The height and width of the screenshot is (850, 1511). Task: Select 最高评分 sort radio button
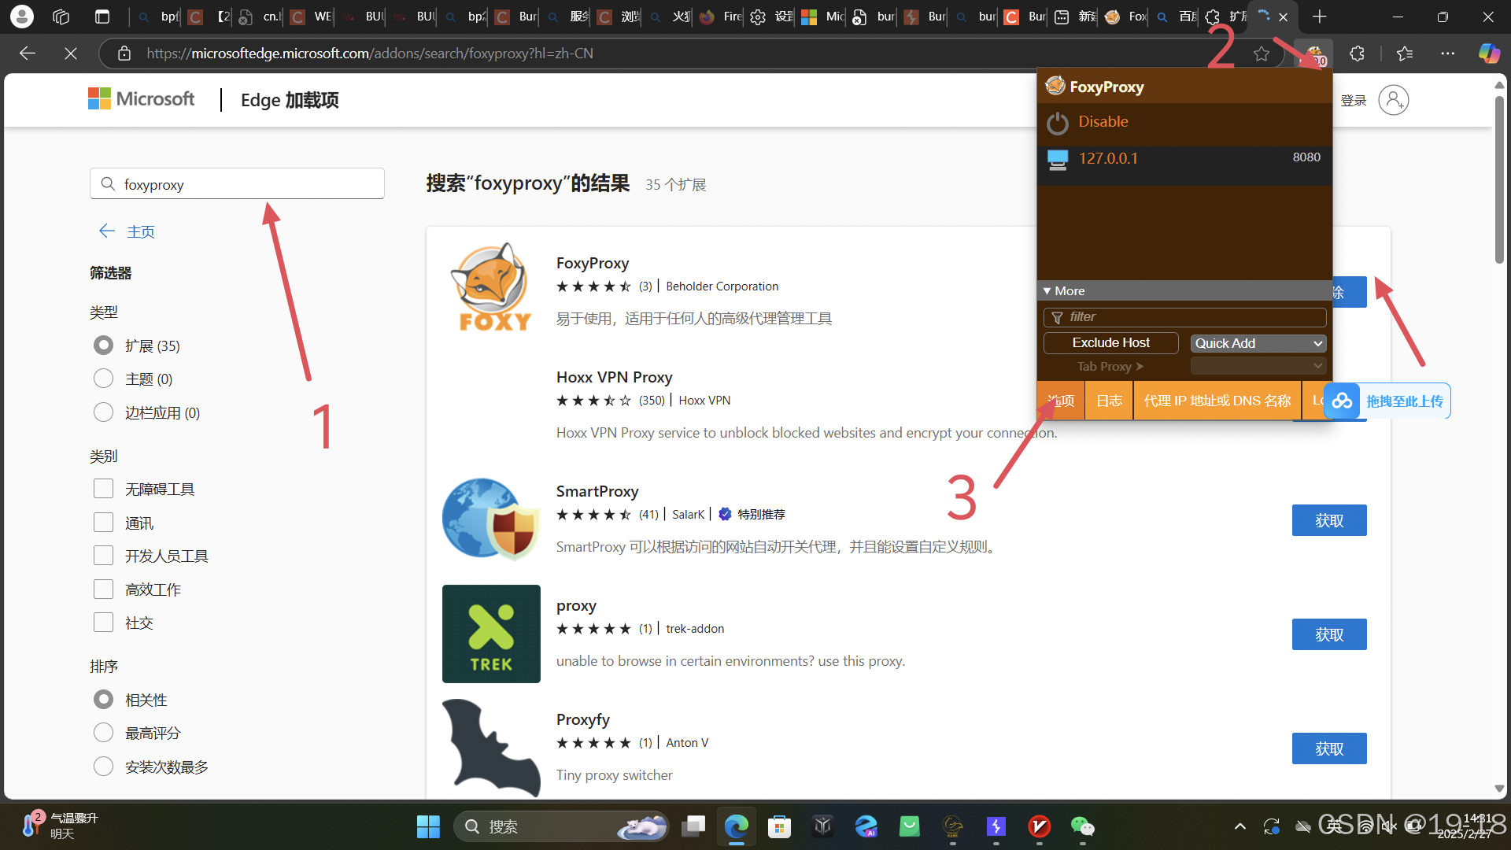[x=104, y=733]
